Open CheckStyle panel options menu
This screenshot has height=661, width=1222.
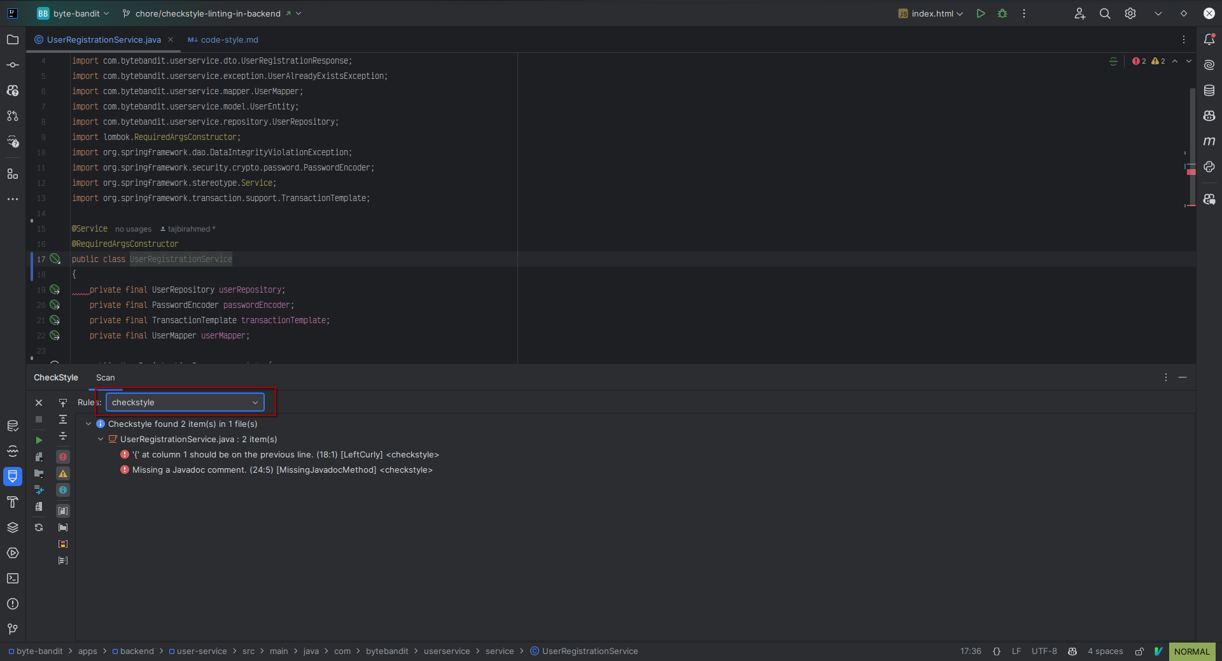point(1166,377)
